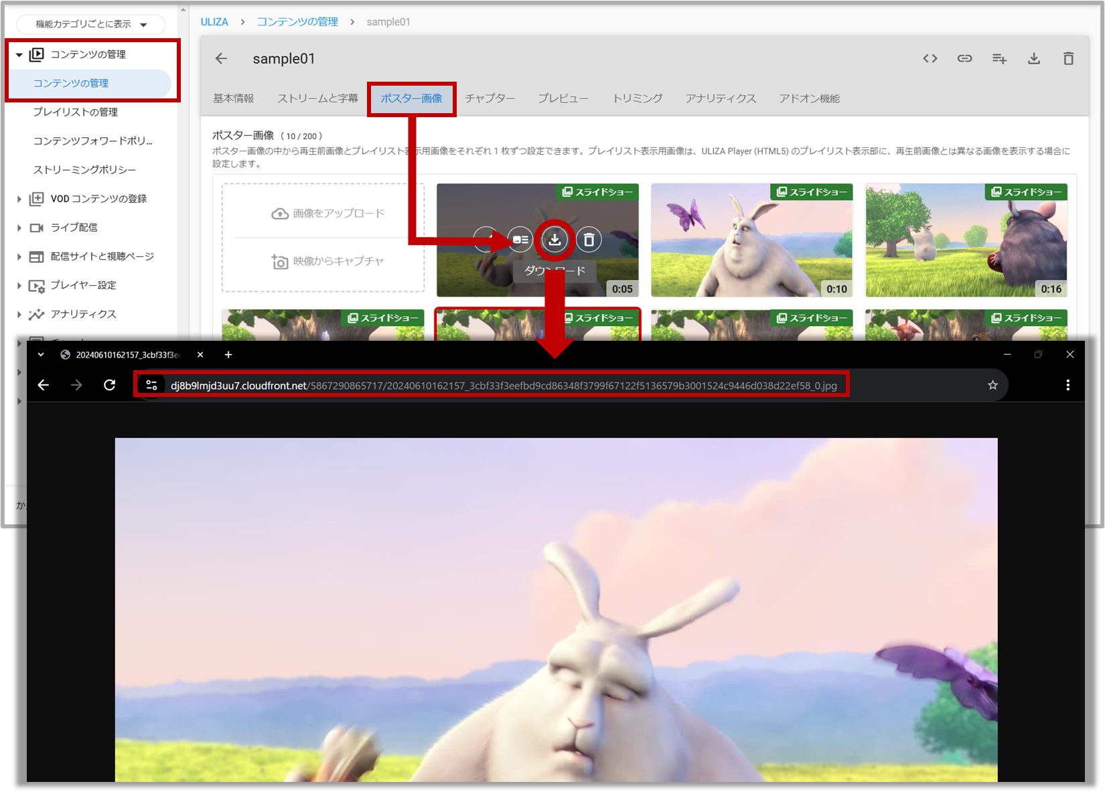Click the embed code icon for sample01
Viewport: 1105px width, 794px height.
pos(930,59)
